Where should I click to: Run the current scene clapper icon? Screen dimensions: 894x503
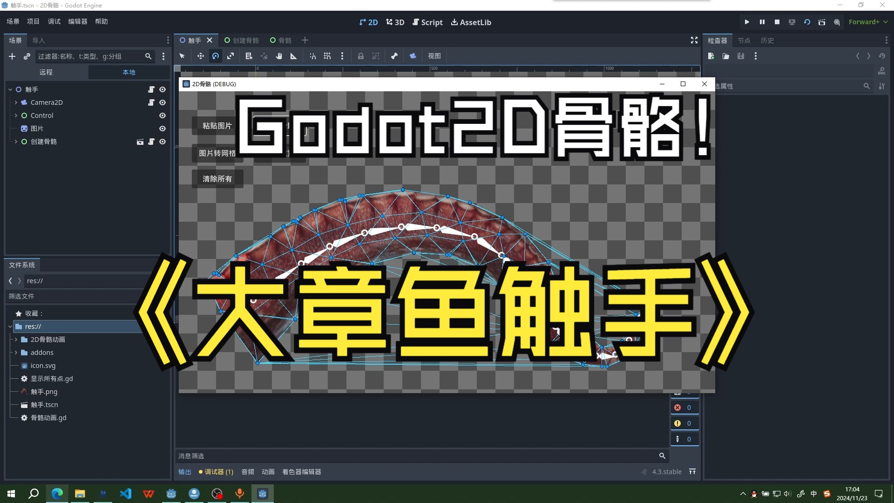click(x=822, y=22)
